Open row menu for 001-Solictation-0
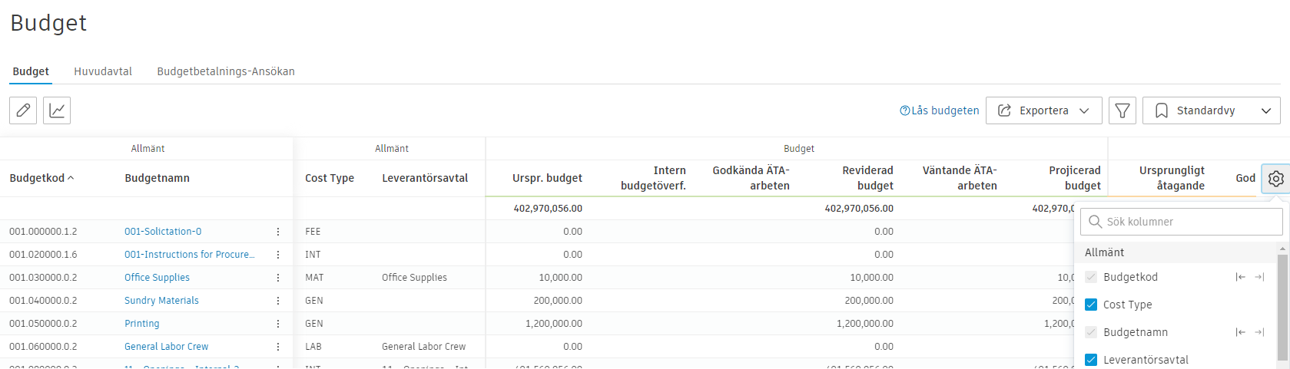Image resolution: width=1290 pixels, height=369 pixels. 278,232
